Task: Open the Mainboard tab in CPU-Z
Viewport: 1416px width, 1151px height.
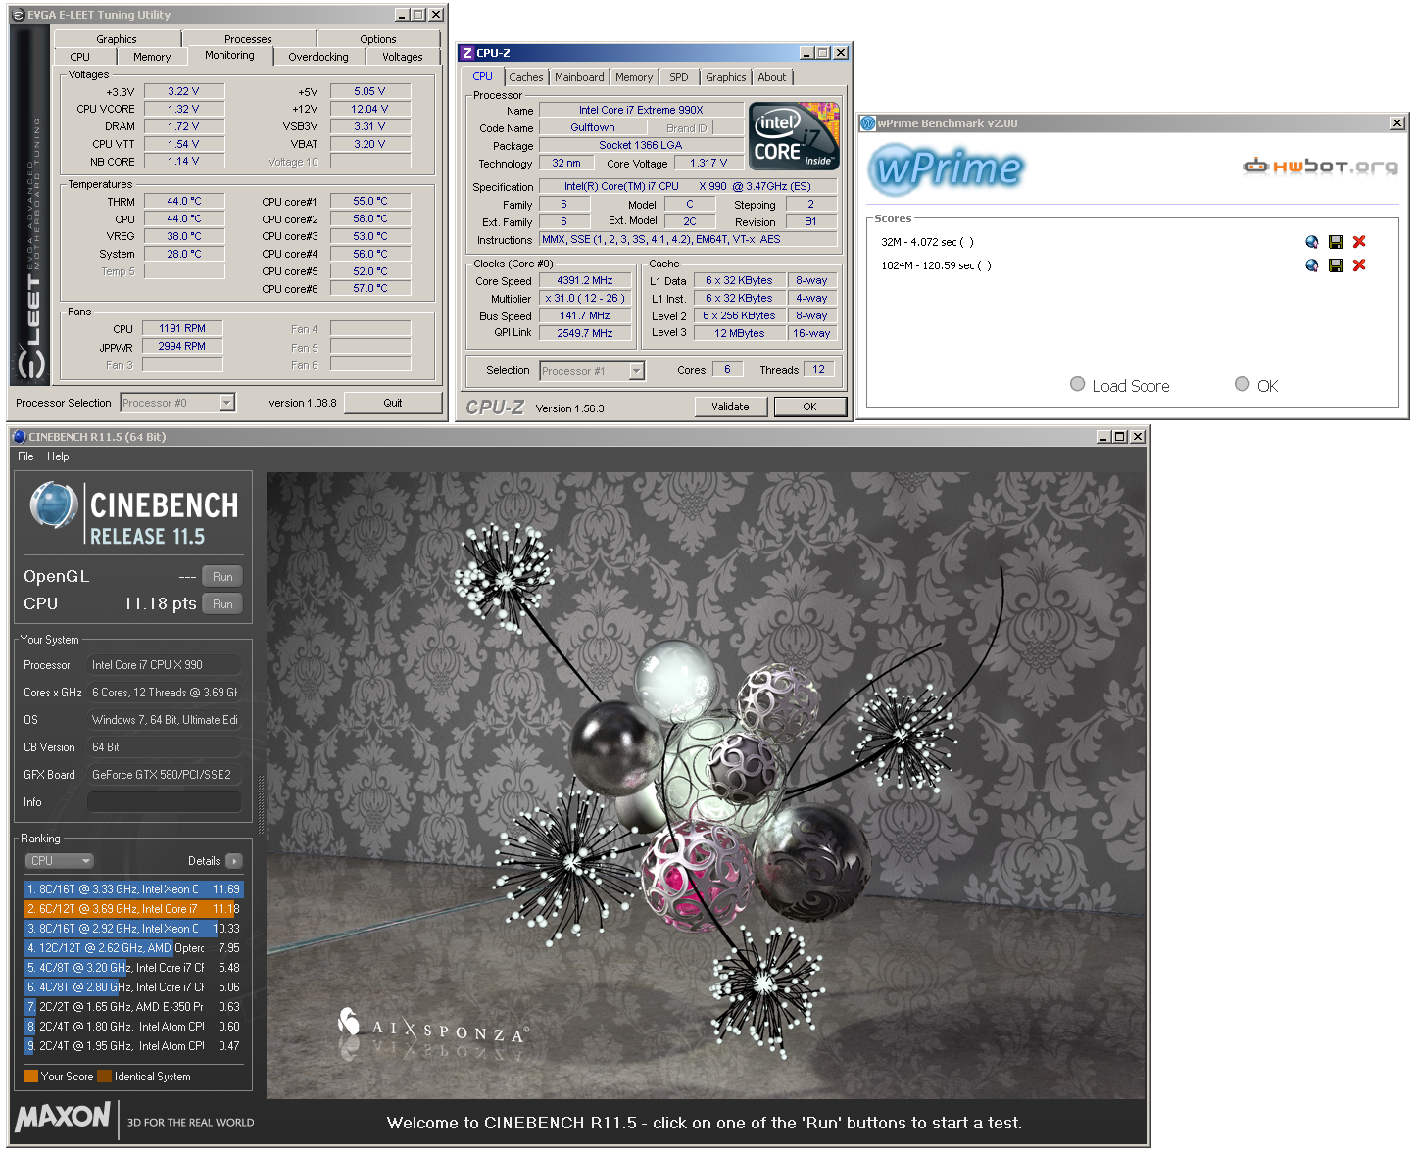Action: coord(579,77)
